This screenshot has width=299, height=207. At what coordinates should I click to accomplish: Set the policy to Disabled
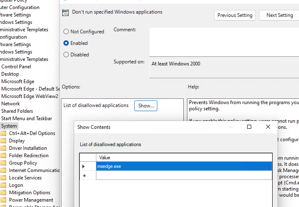pos(66,55)
